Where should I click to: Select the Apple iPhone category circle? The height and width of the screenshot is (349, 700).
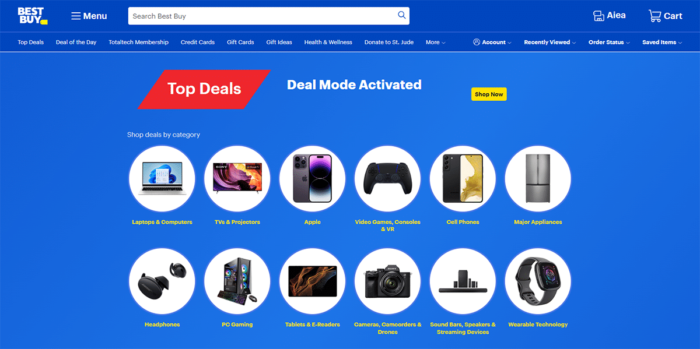pyautogui.click(x=313, y=178)
